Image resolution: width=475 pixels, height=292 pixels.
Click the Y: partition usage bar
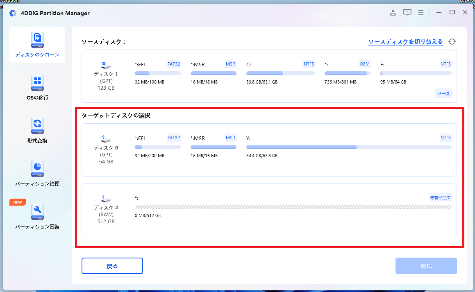(349, 147)
